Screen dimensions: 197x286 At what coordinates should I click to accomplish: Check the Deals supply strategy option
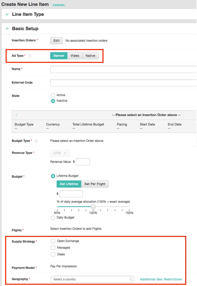tap(53, 254)
